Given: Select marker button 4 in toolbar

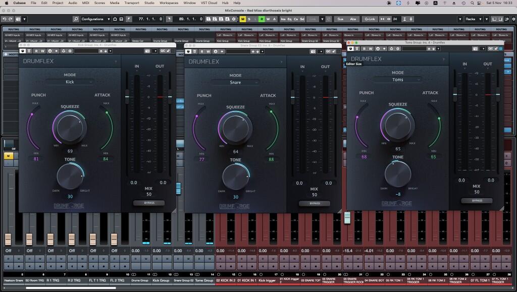Looking at the screenshot, I should coord(227,19).
